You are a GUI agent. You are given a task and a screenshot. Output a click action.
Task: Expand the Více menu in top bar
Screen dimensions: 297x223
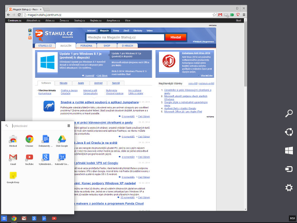pyautogui.click(x=127, y=20)
